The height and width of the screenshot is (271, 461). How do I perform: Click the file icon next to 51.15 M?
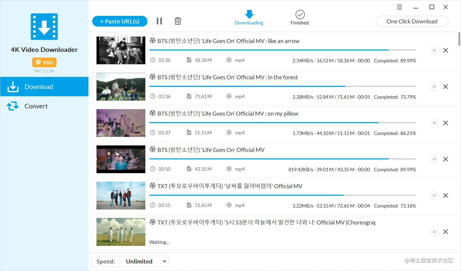189,133
